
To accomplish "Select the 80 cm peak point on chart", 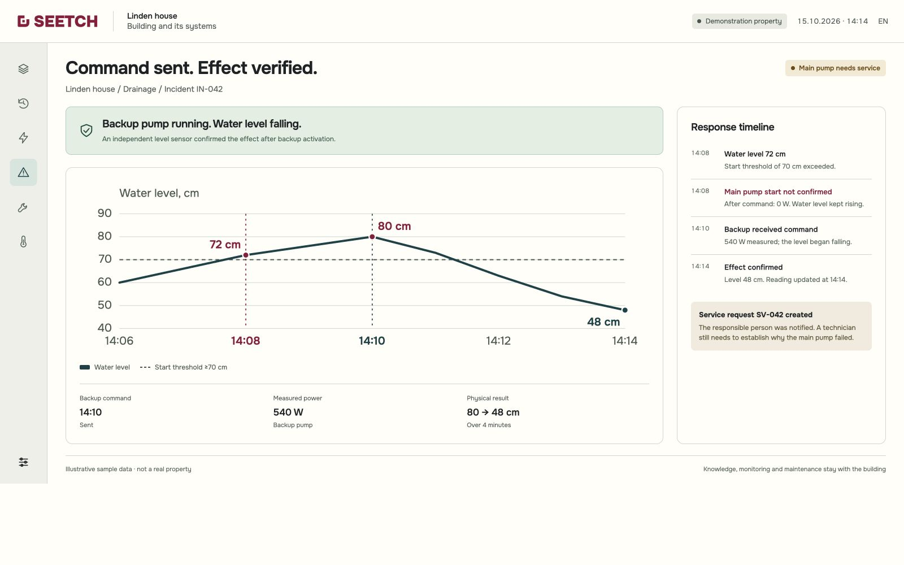I will tap(372, 237).
